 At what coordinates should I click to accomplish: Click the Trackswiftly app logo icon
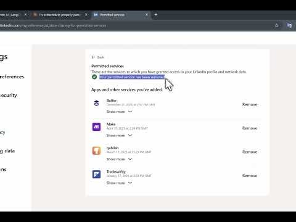pos(96,175)
